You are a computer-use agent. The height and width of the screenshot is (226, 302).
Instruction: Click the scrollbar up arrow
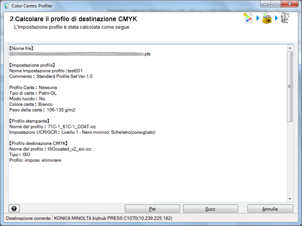click(290, 48)
